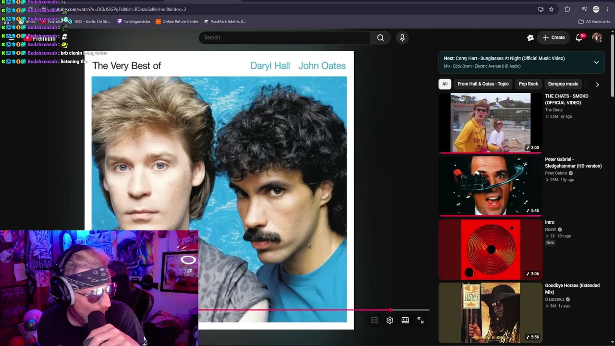
Task: Click the YouTube search magnifier button
Action: click(x=381, y=37)
